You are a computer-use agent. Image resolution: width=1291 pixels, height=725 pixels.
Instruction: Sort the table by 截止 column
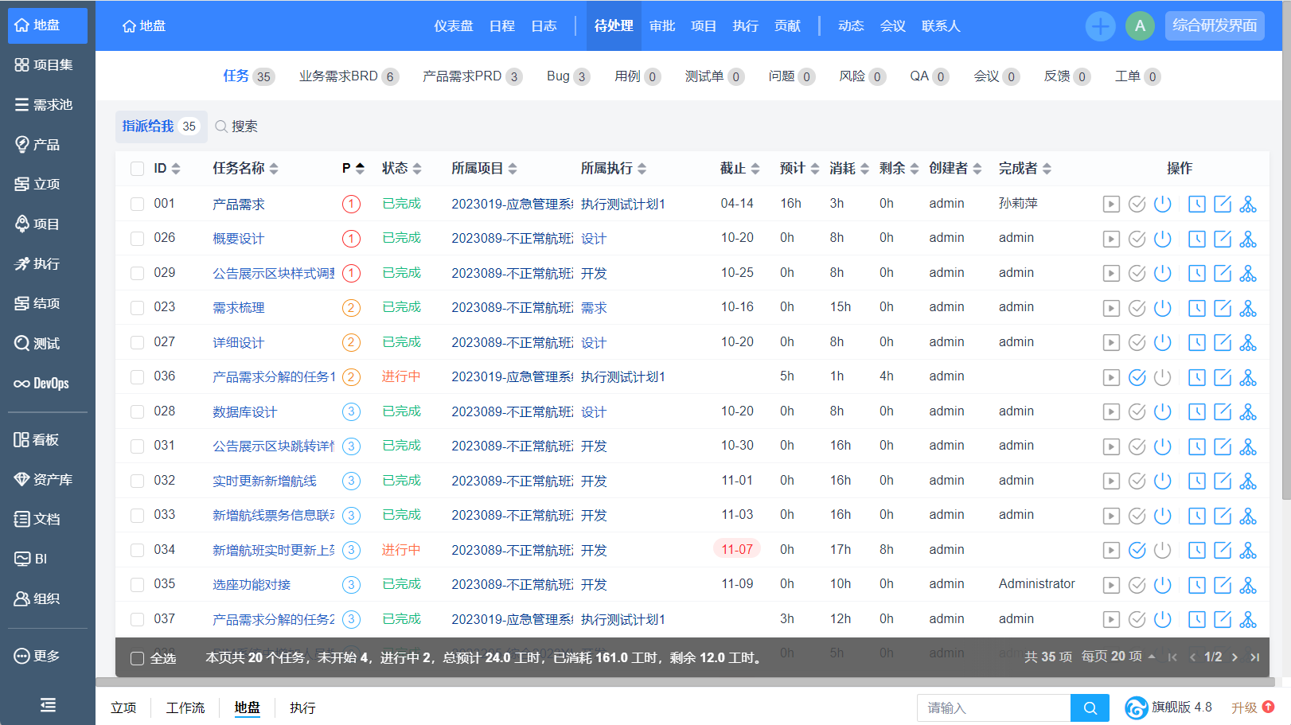[739, 169]
